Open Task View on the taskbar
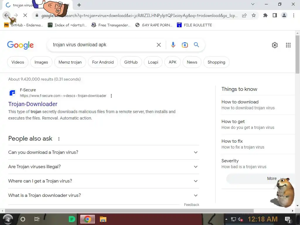The height and width of the screenshot is (225, 300). coord(37,219)
